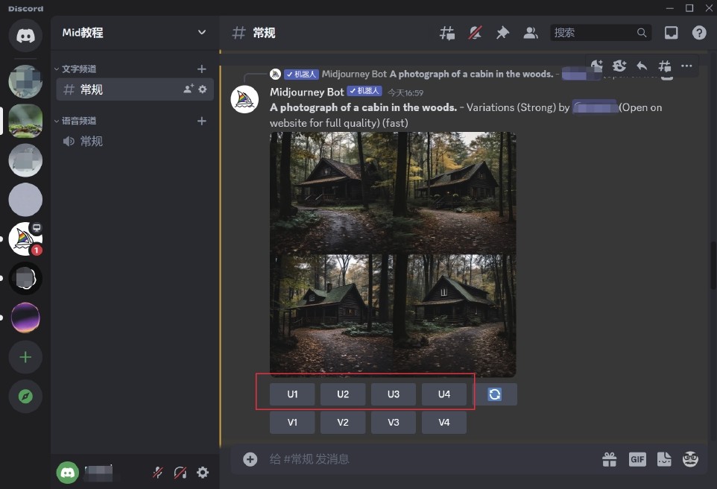Click the 今天16:59 timestamp
Viewport: 717px width, 489px height.
405,93
